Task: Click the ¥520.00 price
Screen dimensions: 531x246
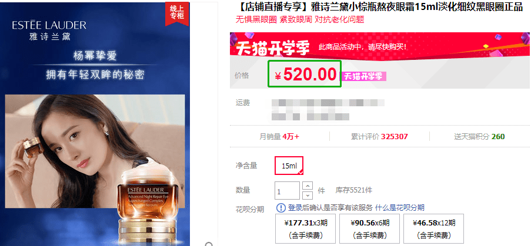Action: (x=305, y=75)
